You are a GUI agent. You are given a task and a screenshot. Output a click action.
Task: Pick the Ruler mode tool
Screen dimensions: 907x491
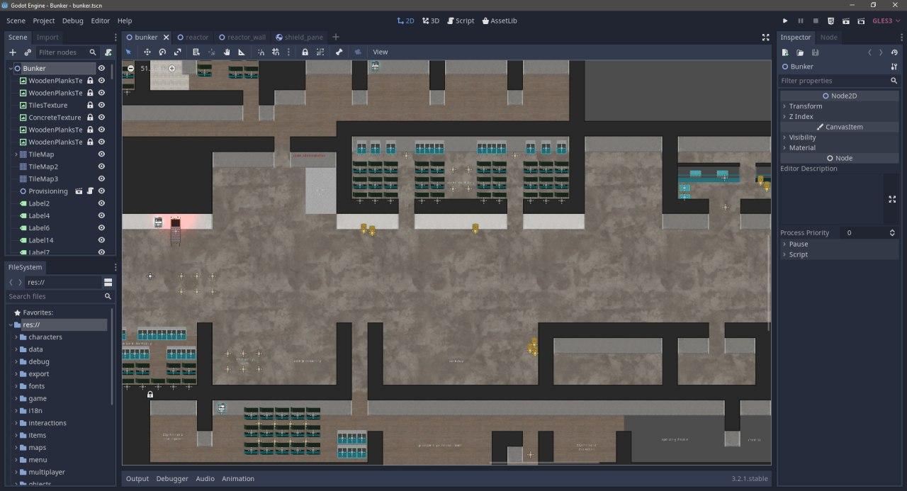(242, 52)
